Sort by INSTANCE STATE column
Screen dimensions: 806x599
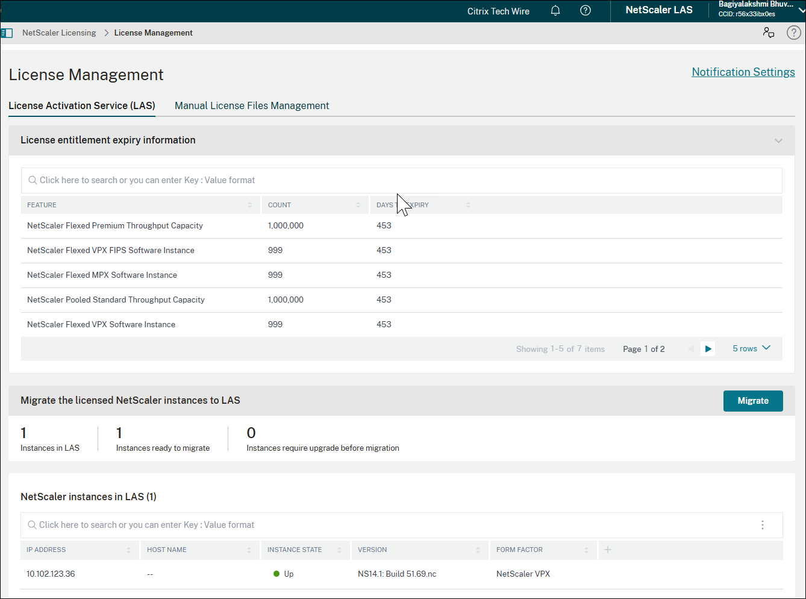(339, 550)
